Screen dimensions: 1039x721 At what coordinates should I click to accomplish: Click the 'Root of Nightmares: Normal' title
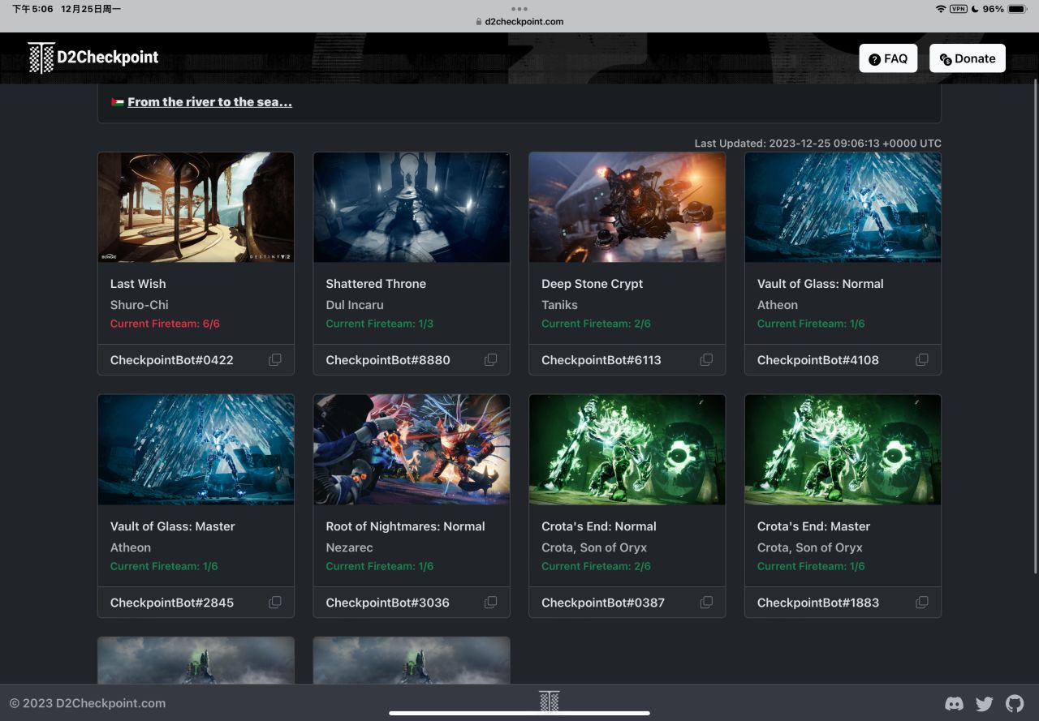tap(405, 526)
